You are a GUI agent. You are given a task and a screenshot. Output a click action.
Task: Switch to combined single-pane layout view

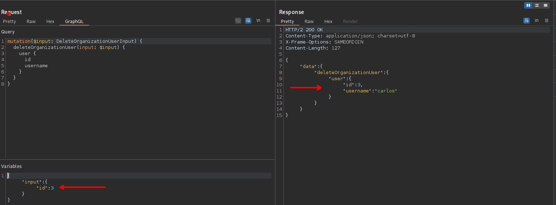[546, 5]
